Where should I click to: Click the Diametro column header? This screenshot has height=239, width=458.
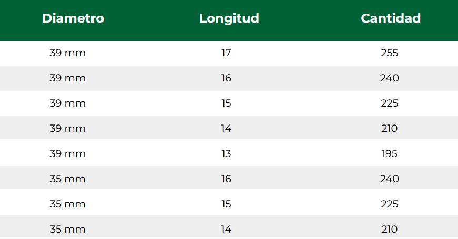click(73, 18)
